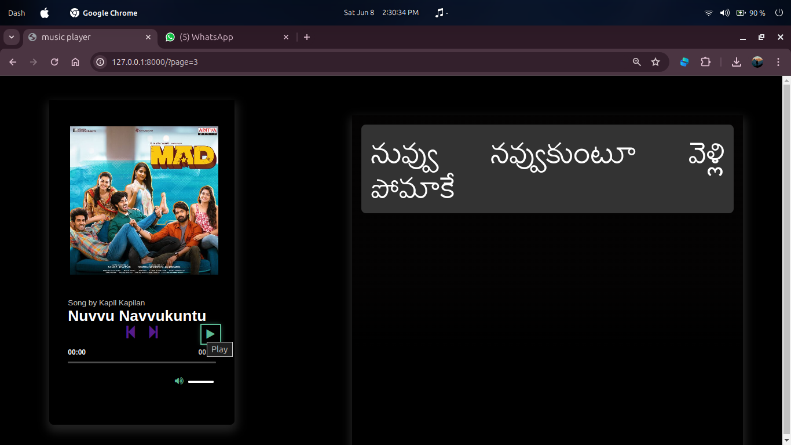View site information icon

(x=100, y=62)
